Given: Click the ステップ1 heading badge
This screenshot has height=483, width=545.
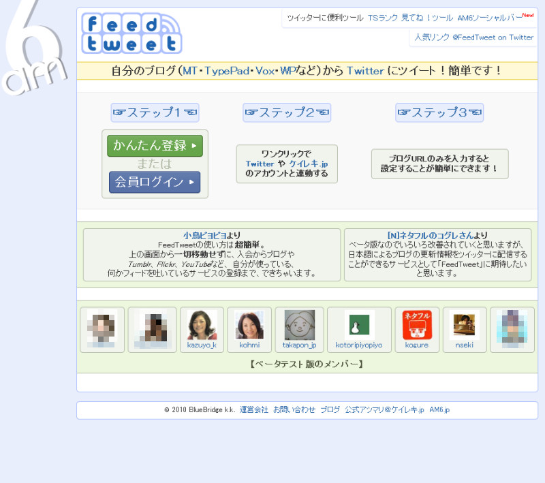Looking at the screenshot, I should pos(155,112).
